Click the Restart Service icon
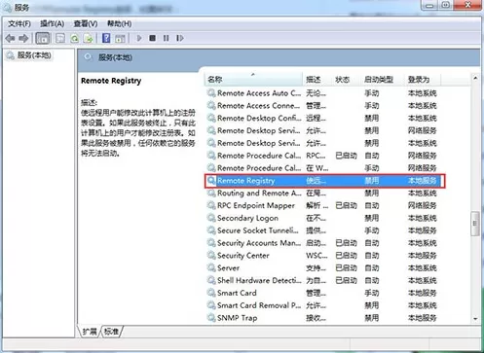Screen dimensions: 484x353 tap(180, 38)
